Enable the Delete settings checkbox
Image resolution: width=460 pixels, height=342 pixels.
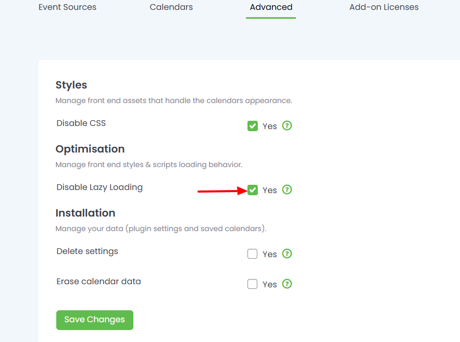click(253, 254)
